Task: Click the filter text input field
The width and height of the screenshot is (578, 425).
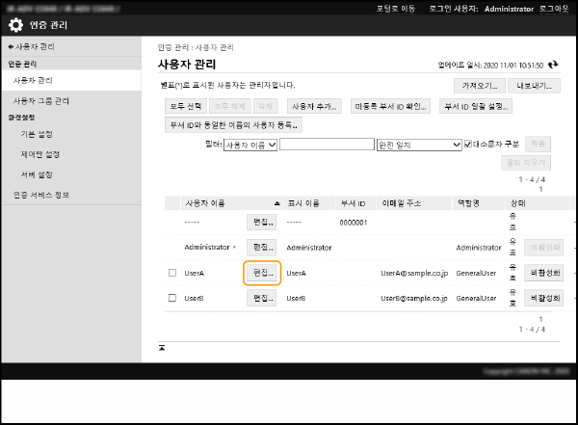Action: coord(326,145)
